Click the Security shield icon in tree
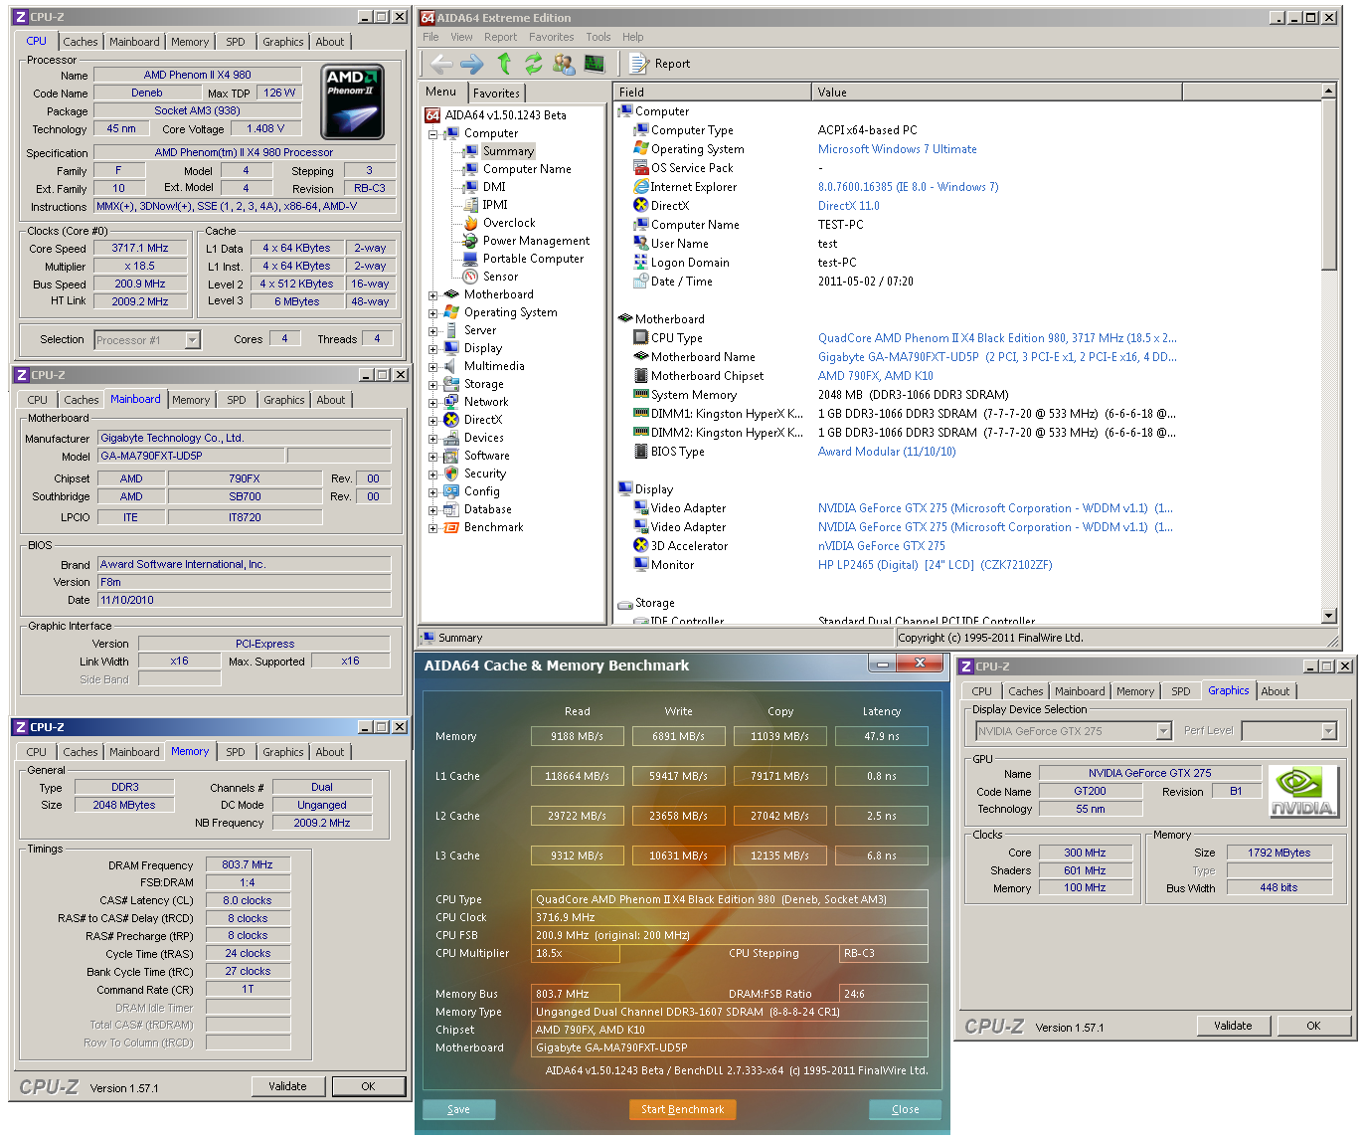 tap(451, 474)
